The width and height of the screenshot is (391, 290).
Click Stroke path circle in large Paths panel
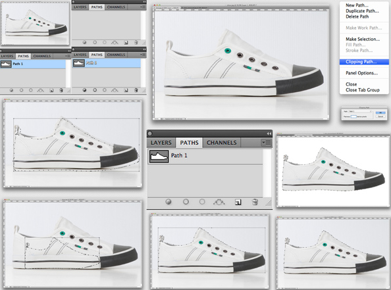(186, 202)
